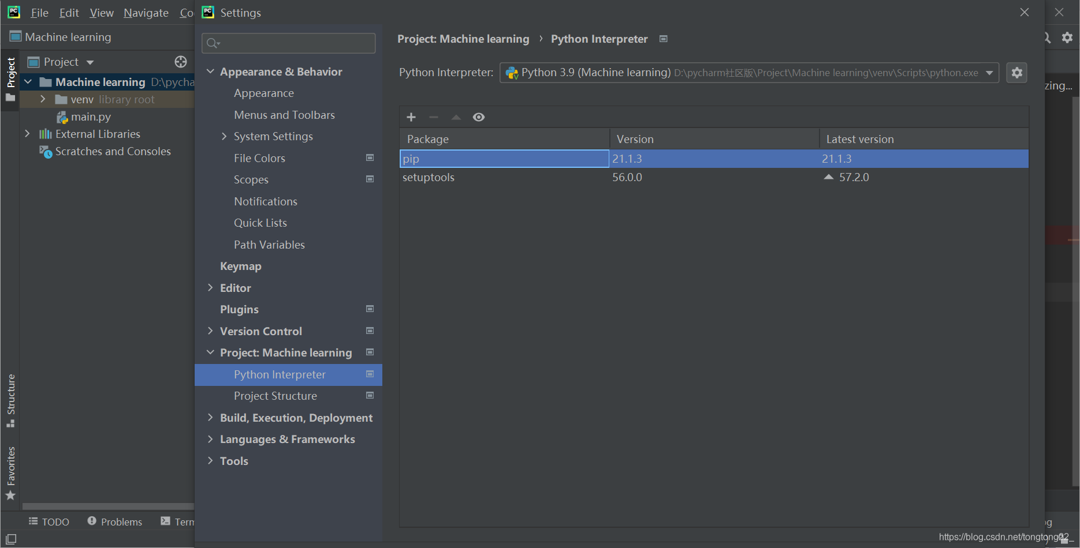Image resolution: width=1080 pixels, height=548 pixels.
Task: Open Plugins settings page
Action: [239, 310]
